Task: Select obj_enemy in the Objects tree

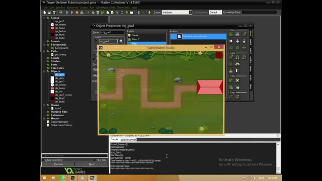Action: [60, 85]
